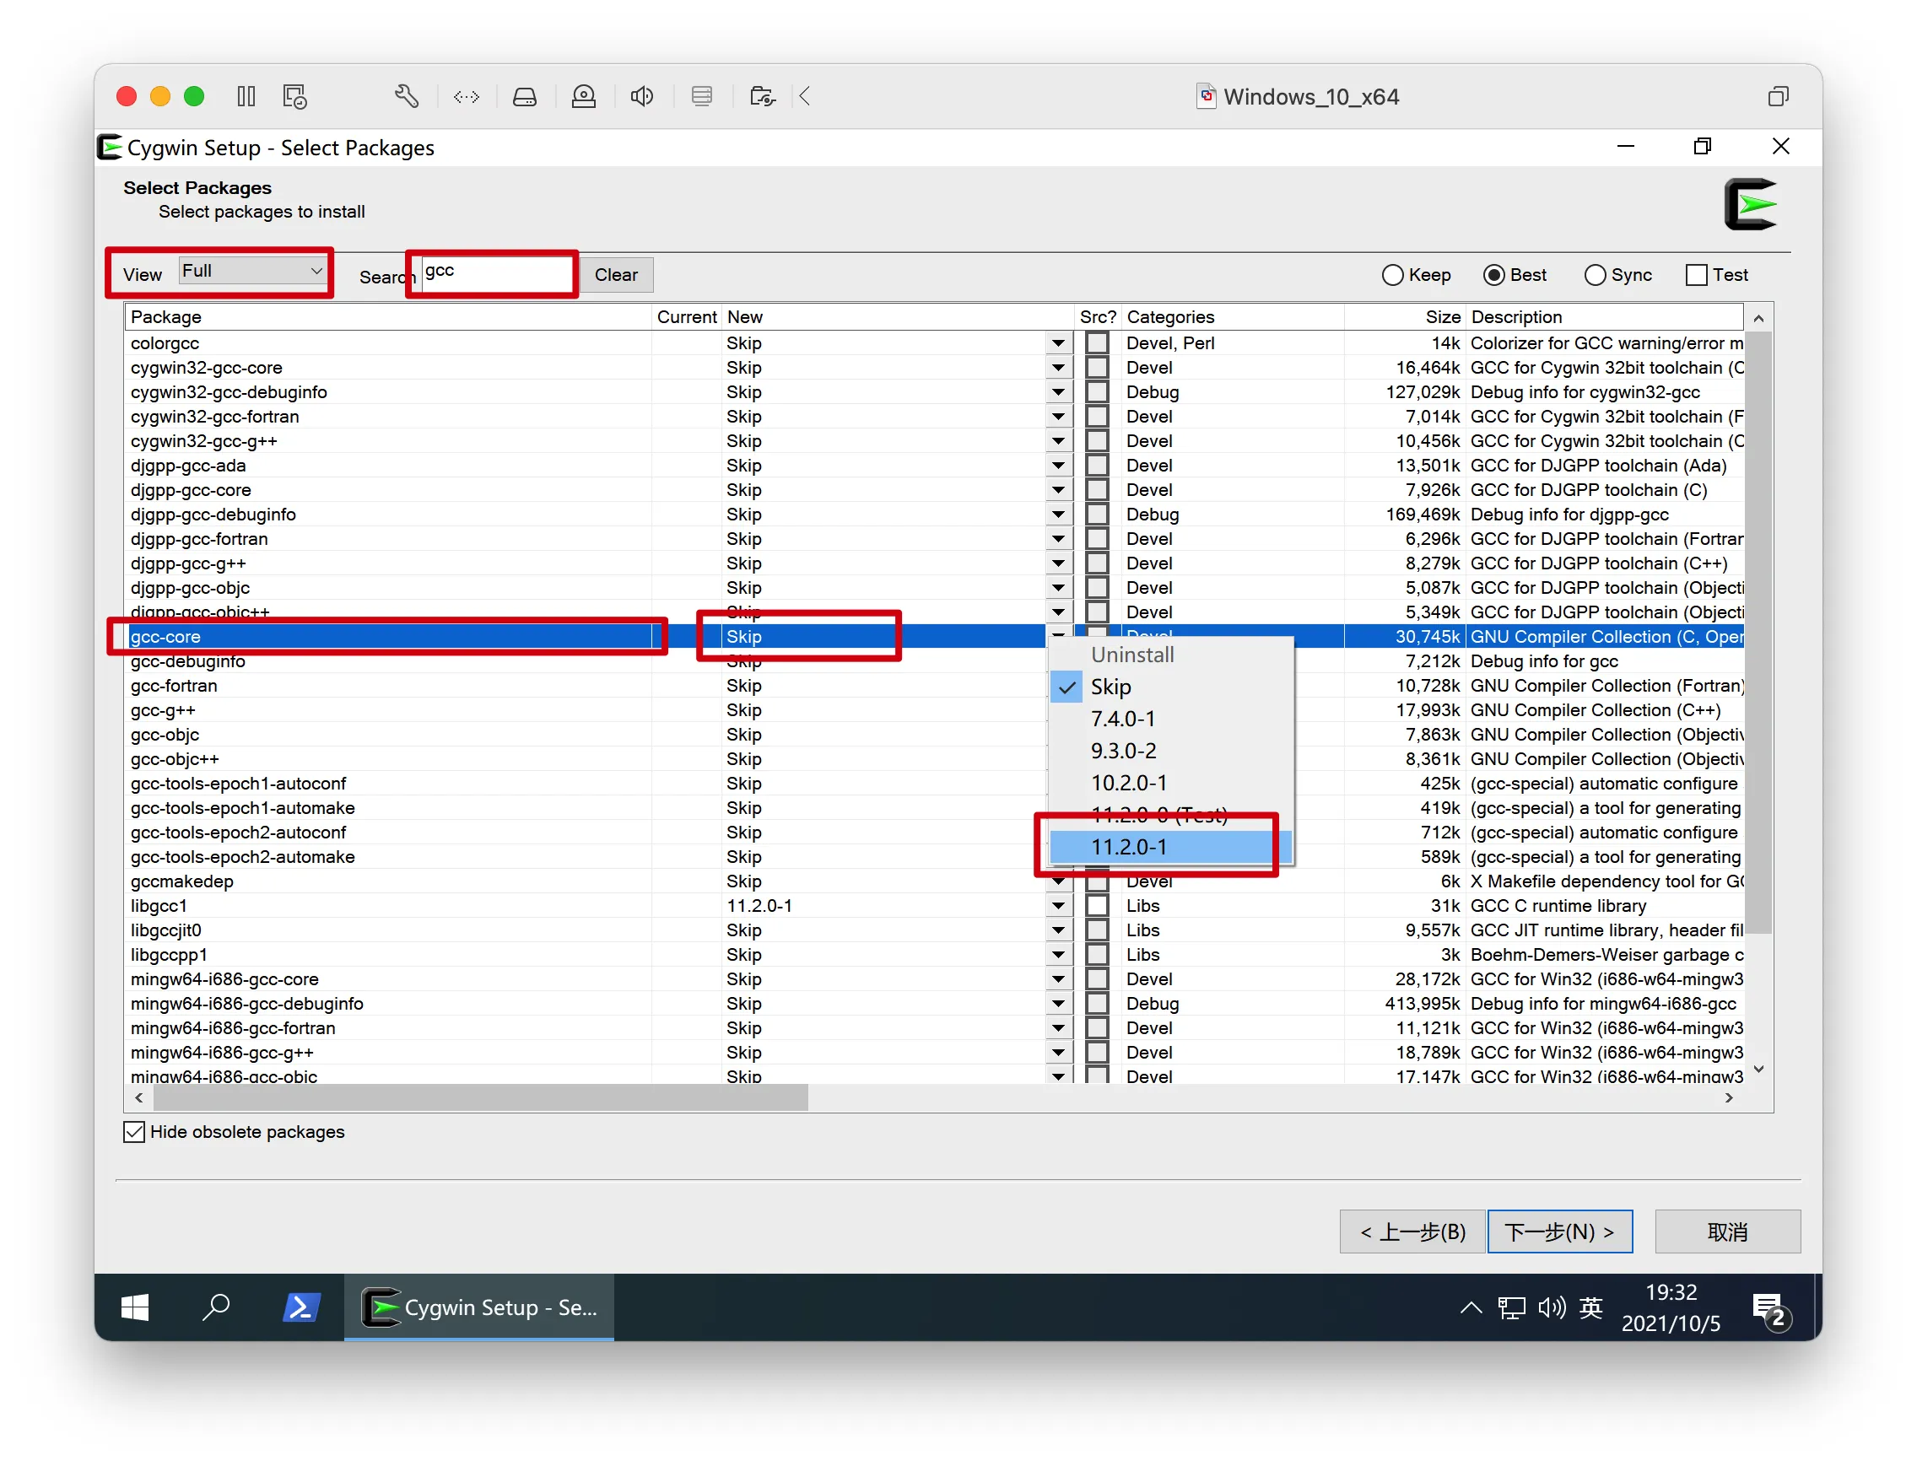Choose Skip in the version menu
This screenshot has height=1466, width=1917.
pos(1169,687)
